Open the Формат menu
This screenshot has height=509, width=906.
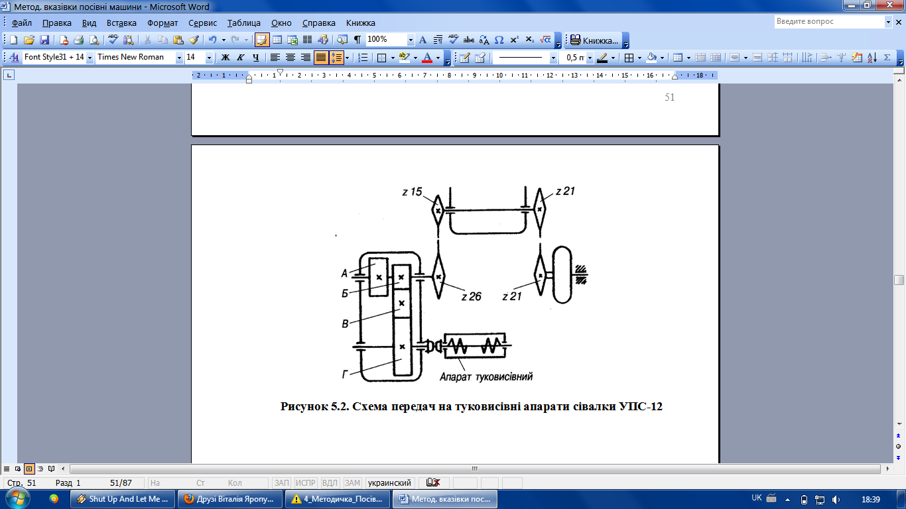162,23
